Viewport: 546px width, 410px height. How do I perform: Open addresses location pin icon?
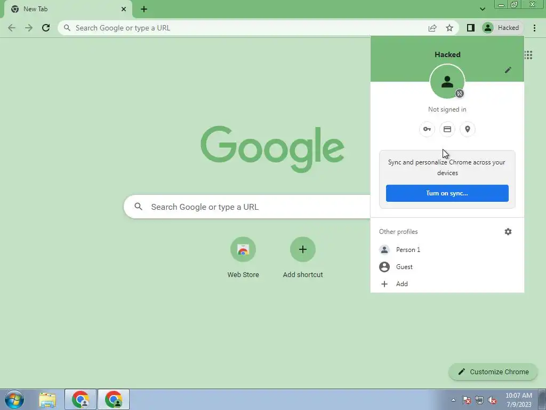(468, 129)
